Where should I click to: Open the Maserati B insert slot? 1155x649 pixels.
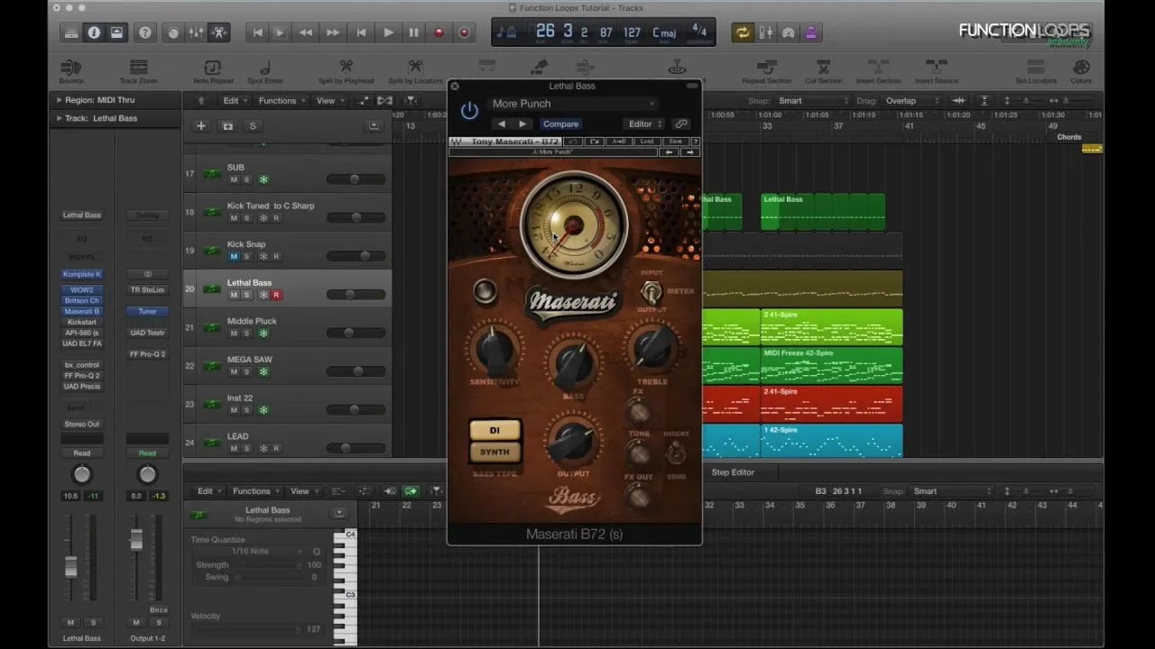point(81,311)
